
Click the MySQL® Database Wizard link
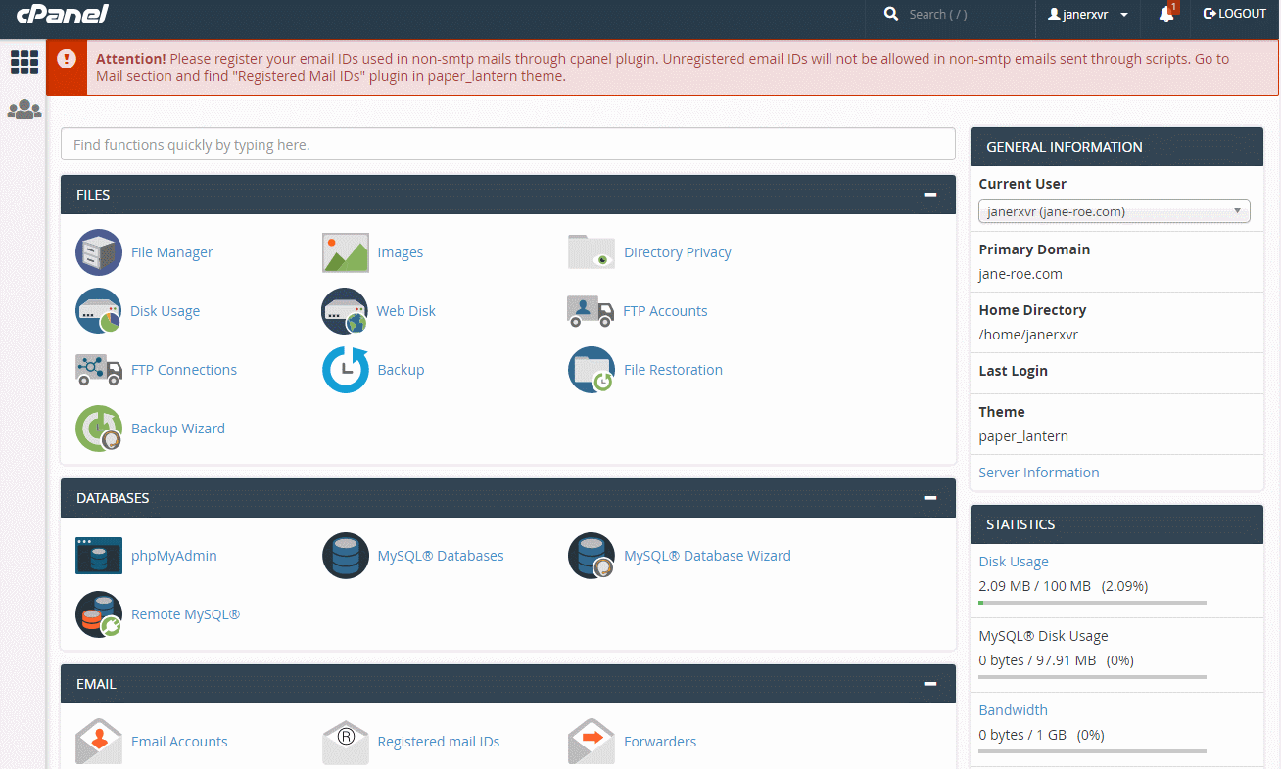707,556
